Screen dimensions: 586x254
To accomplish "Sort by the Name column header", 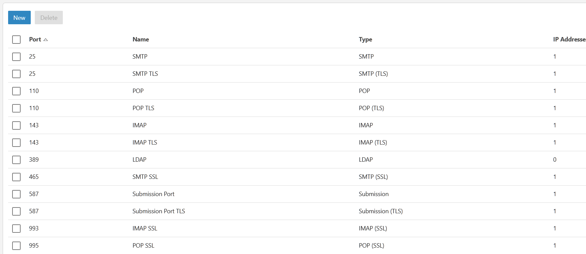I will [x=141, y=39].
